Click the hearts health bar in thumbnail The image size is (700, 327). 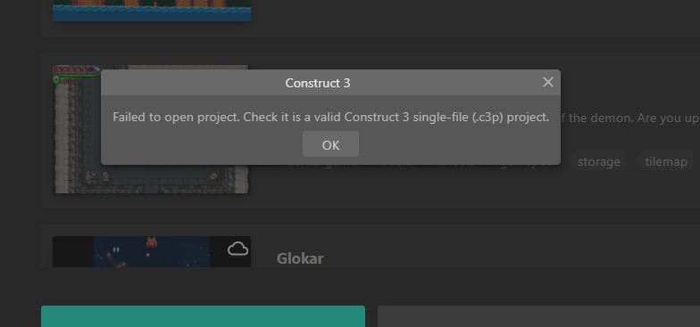click(76, 69)
